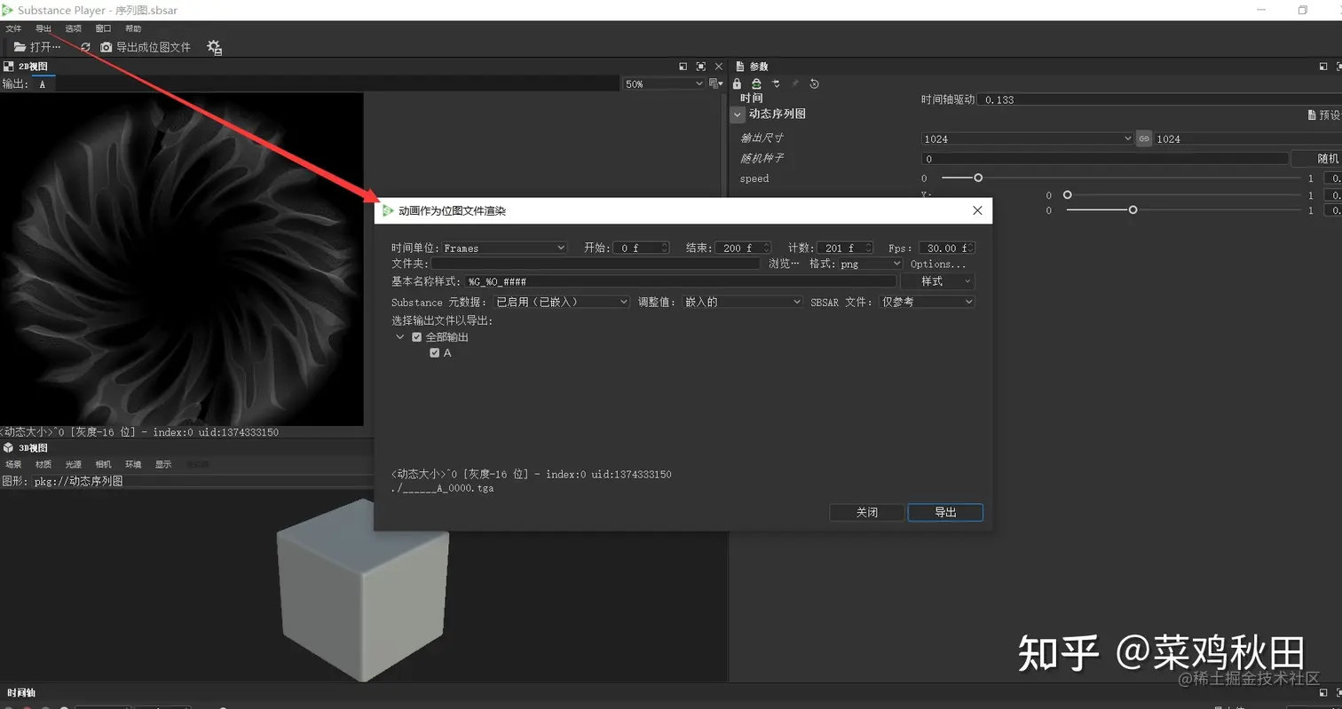Click the cube icon of the 3D视图 title

pyautogui.click(x=9, y=448)
